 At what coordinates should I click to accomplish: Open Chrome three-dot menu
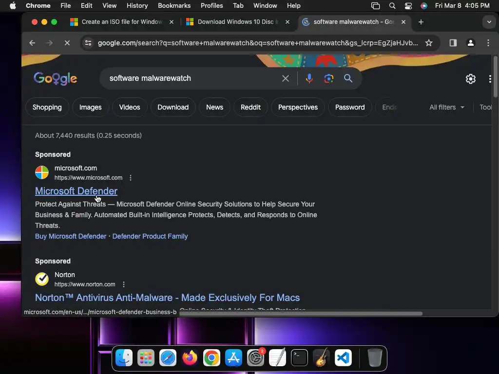coord(488,43)
